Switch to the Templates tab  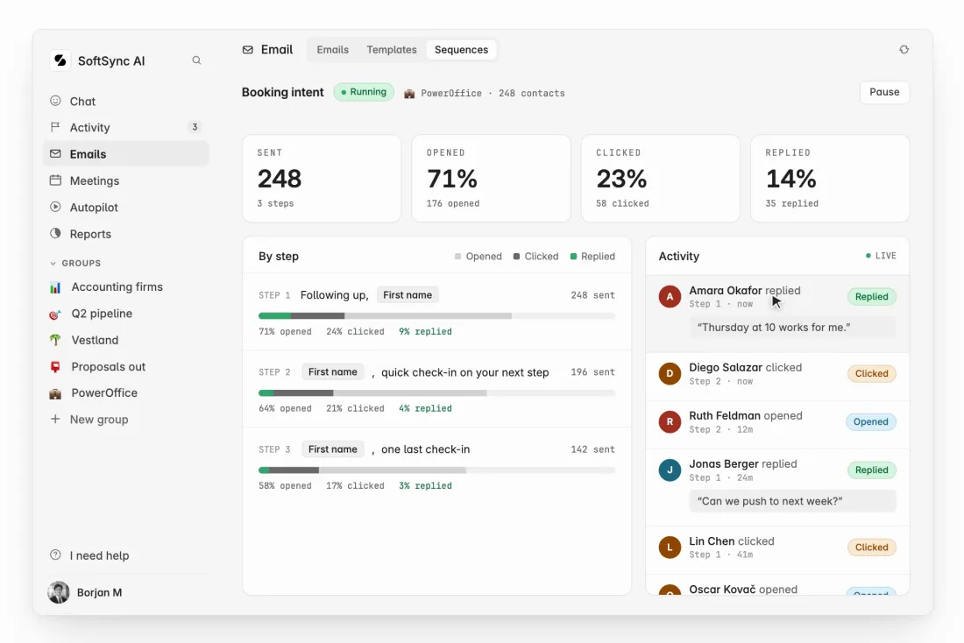pyautogui.click(x=392, y=50)
